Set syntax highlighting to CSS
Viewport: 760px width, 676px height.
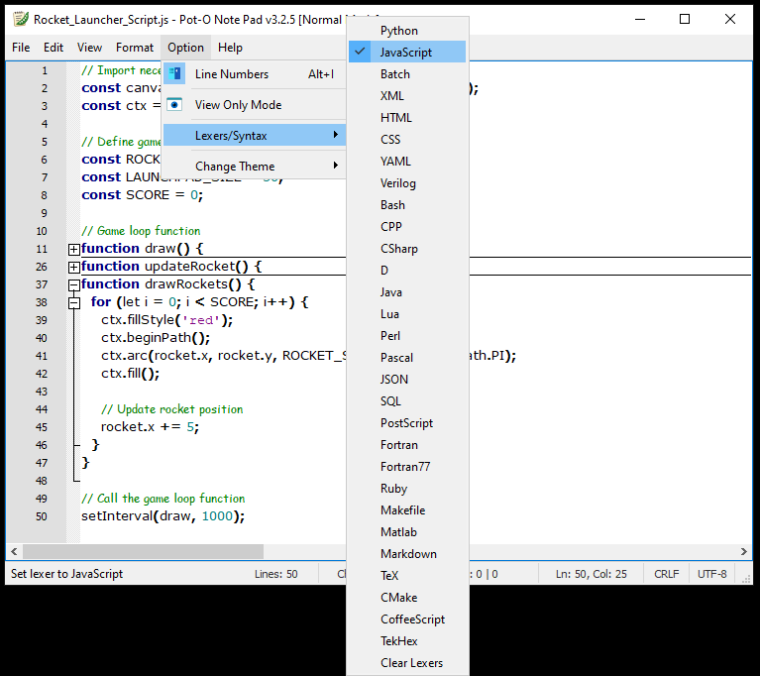pos(407,139)
